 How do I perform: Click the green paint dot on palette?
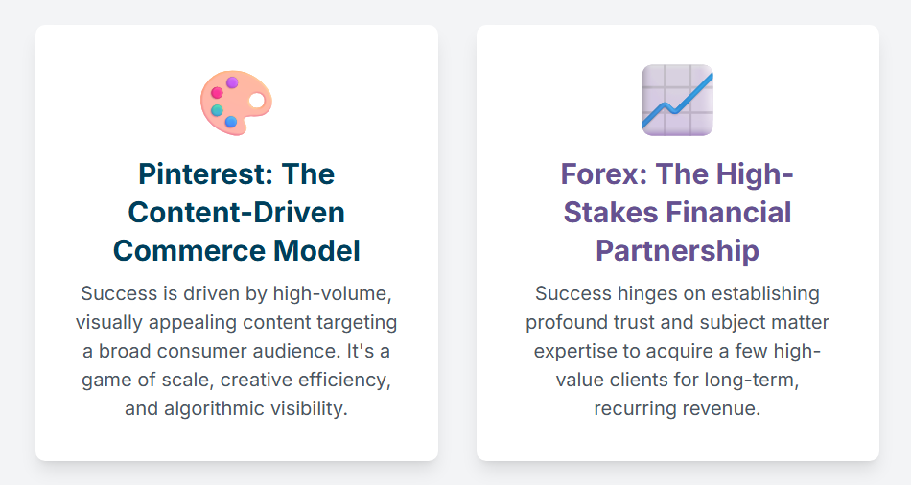pos(217,110)
